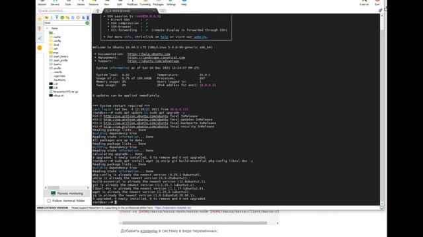Select the 2.sh file
423x237 pixels.
coord(54,88)
